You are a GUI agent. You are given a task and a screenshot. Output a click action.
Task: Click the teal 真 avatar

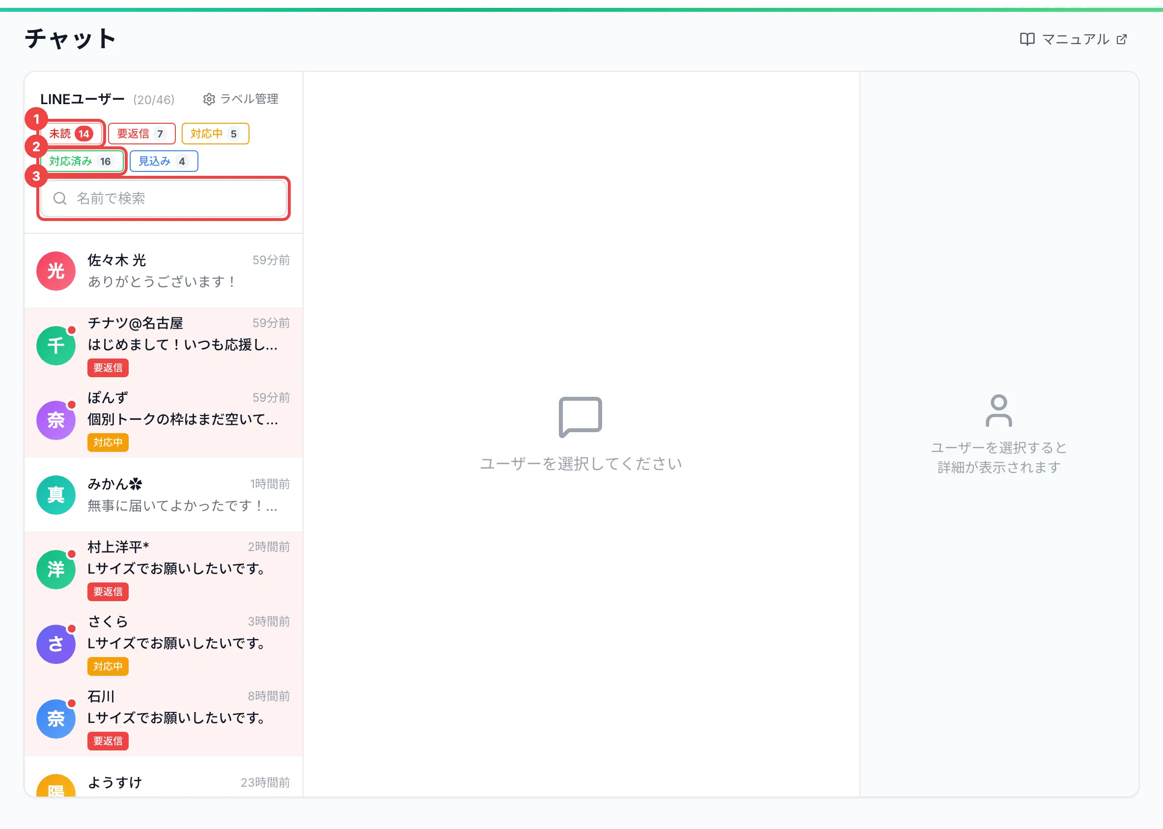click(x=55, y=495)
